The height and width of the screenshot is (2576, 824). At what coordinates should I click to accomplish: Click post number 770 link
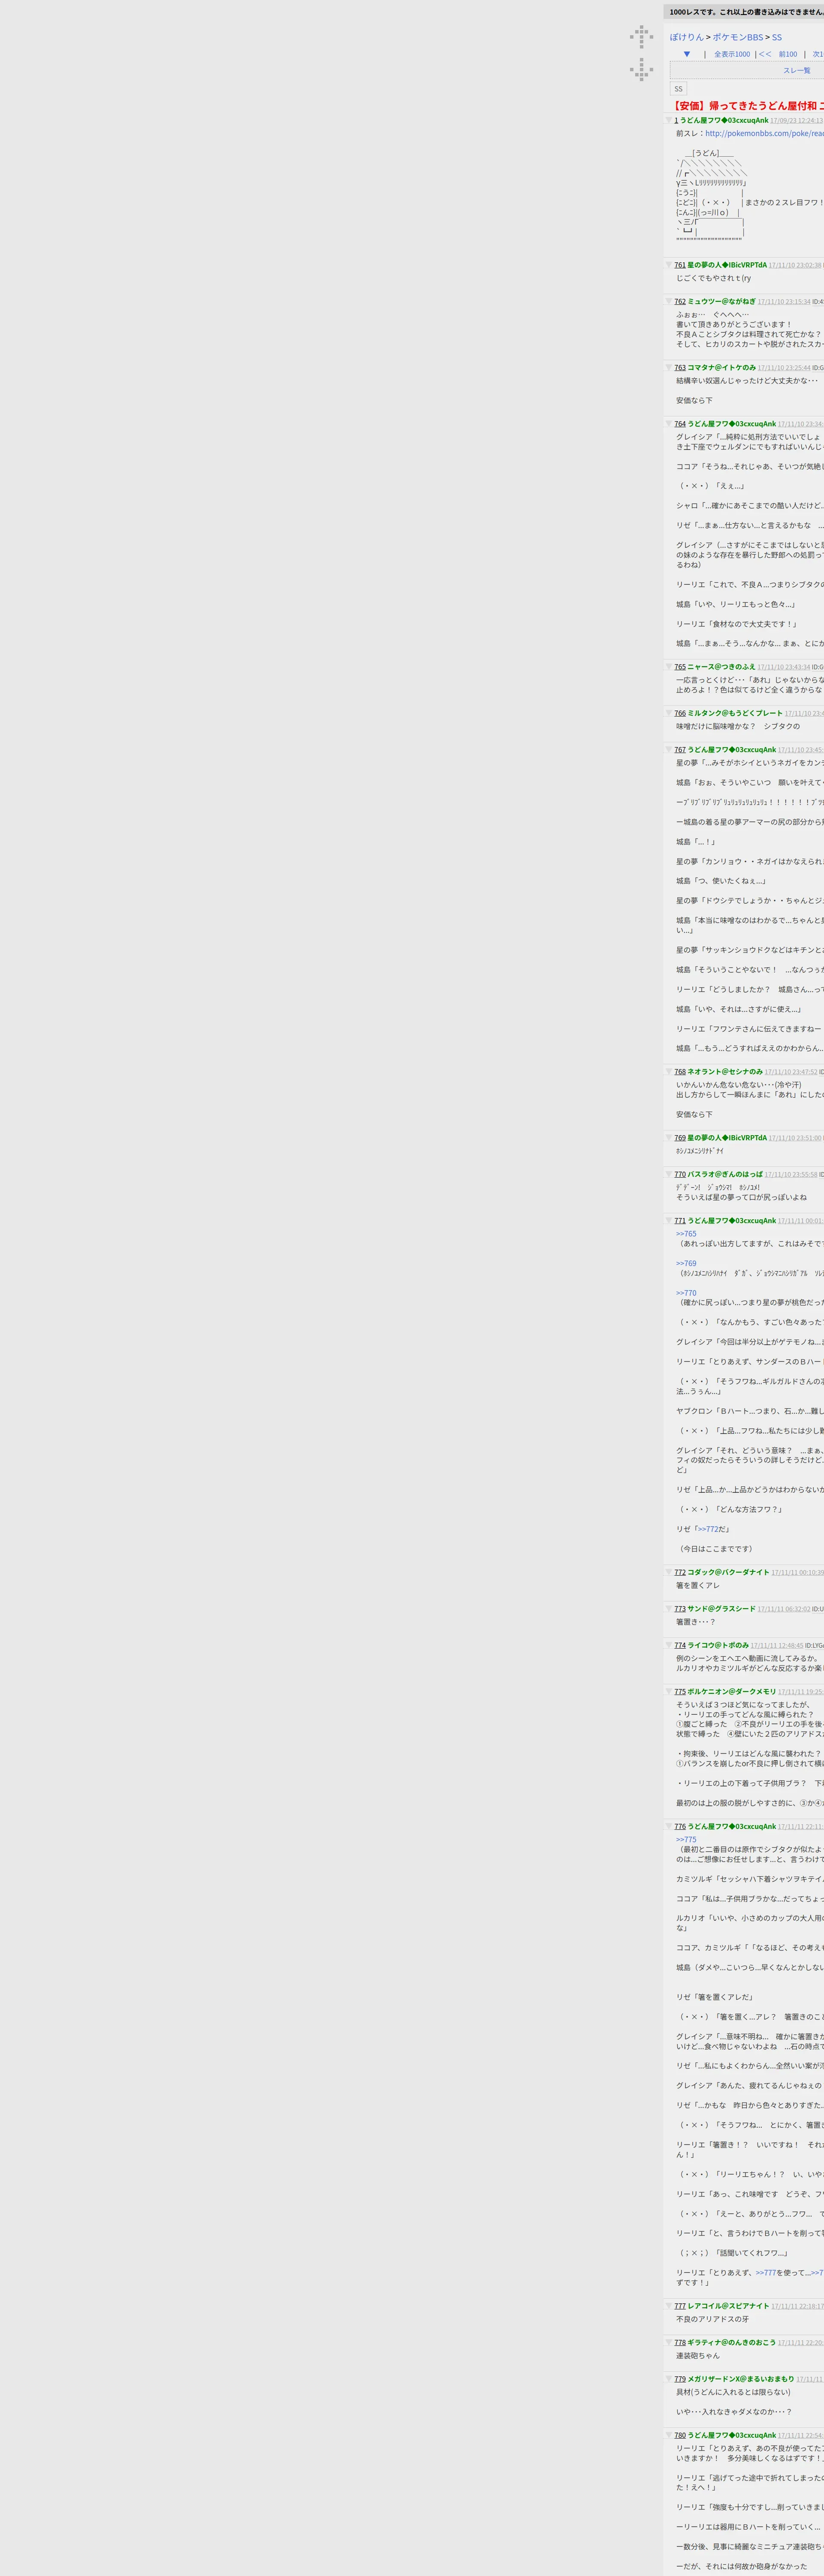(x=680, y=1174)
